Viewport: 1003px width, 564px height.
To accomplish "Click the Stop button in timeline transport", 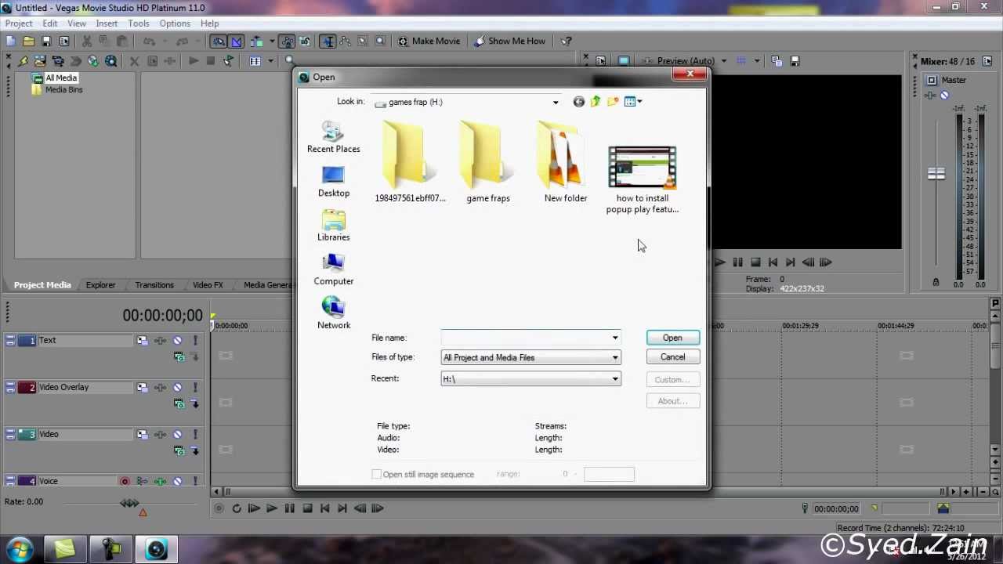I will [307, 509].
